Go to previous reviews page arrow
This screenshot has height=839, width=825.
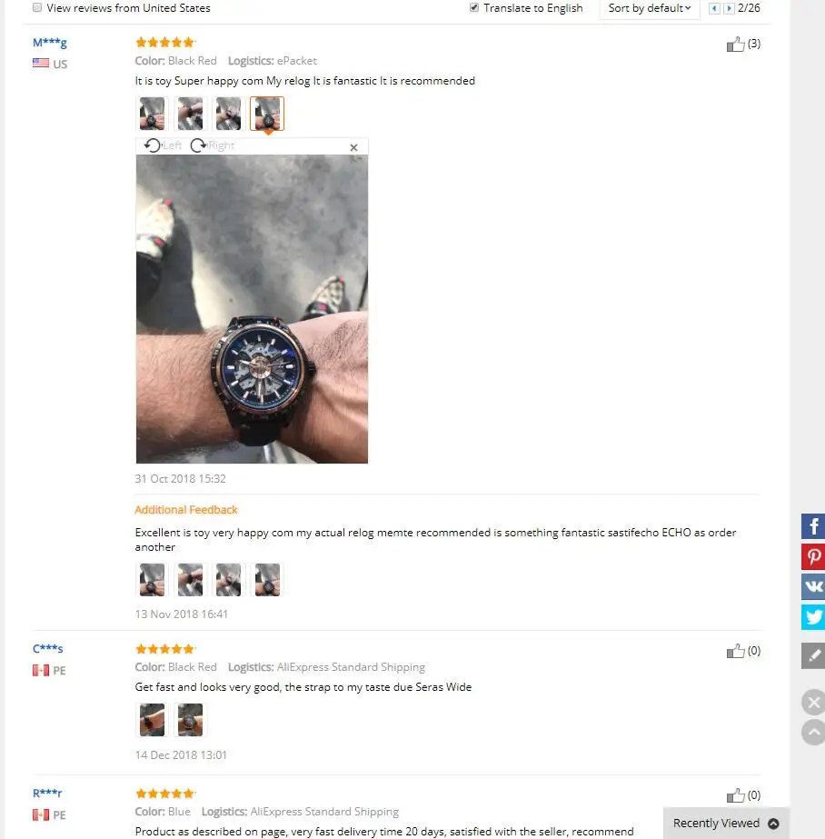coord(714,8)
